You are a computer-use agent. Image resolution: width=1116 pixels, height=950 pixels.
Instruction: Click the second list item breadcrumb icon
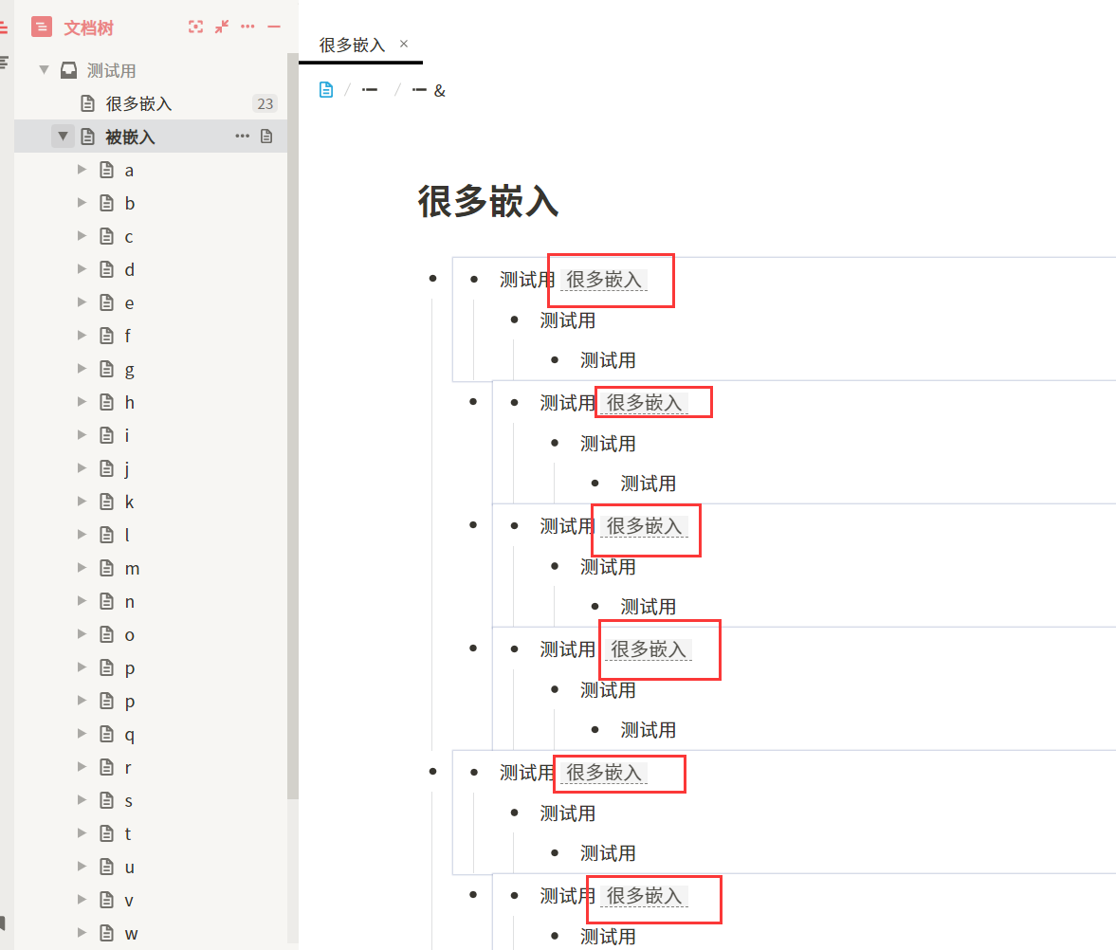point(419,90)
